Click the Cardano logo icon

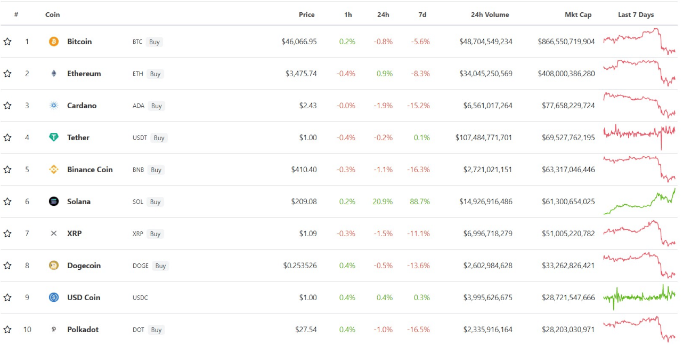pyautogui.click(x=53, y=106)
